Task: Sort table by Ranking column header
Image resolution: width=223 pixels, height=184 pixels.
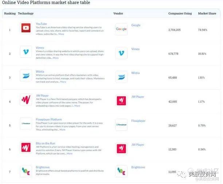Action: (9, 14)
